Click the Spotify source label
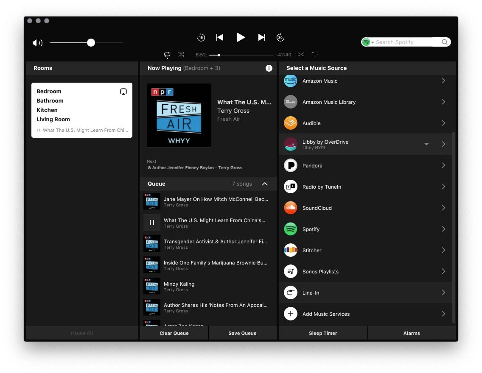Image resolution: width=482 pixels, height=373 pixels. point(311,229)
